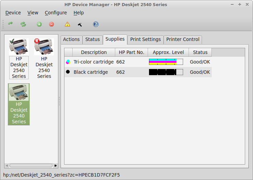Viewport: 253px width, 180px height.
Task: Open help with the blue question mark icon
Action: pos(96,24)
